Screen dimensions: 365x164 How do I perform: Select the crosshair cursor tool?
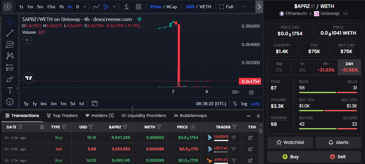[x=10, y=22]
